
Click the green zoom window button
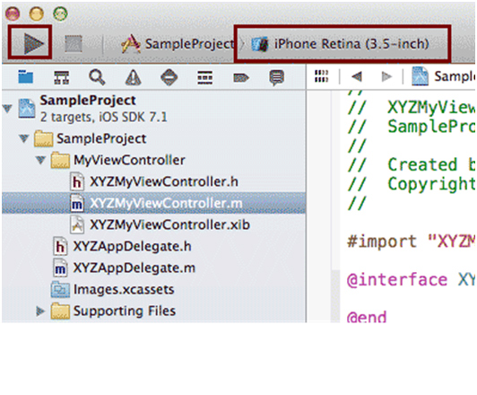60,14
